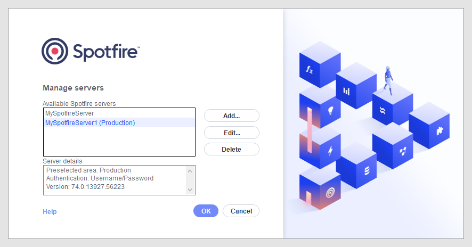472x247 pixels.
Task: Click the target bullseye cube icon
Action: pos(330,191)
